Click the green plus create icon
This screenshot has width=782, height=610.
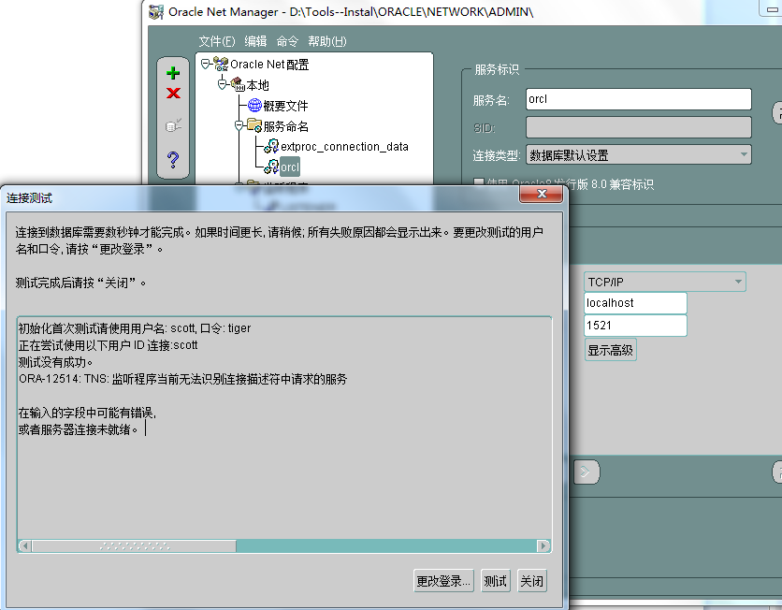click(x=173, y=73)
